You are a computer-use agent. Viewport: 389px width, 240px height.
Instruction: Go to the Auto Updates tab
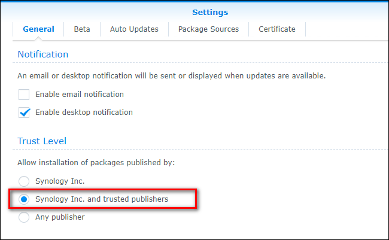pos(134,29)
